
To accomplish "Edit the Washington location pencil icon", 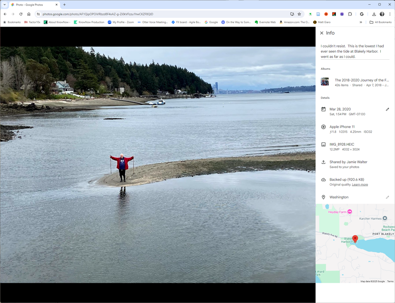I will click(x=387, y=197).
